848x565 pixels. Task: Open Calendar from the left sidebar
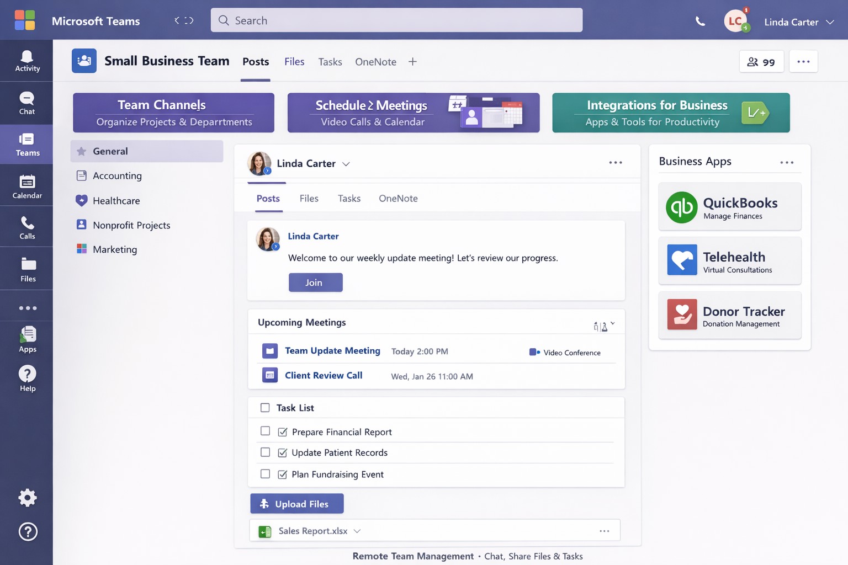pos(27,186)
